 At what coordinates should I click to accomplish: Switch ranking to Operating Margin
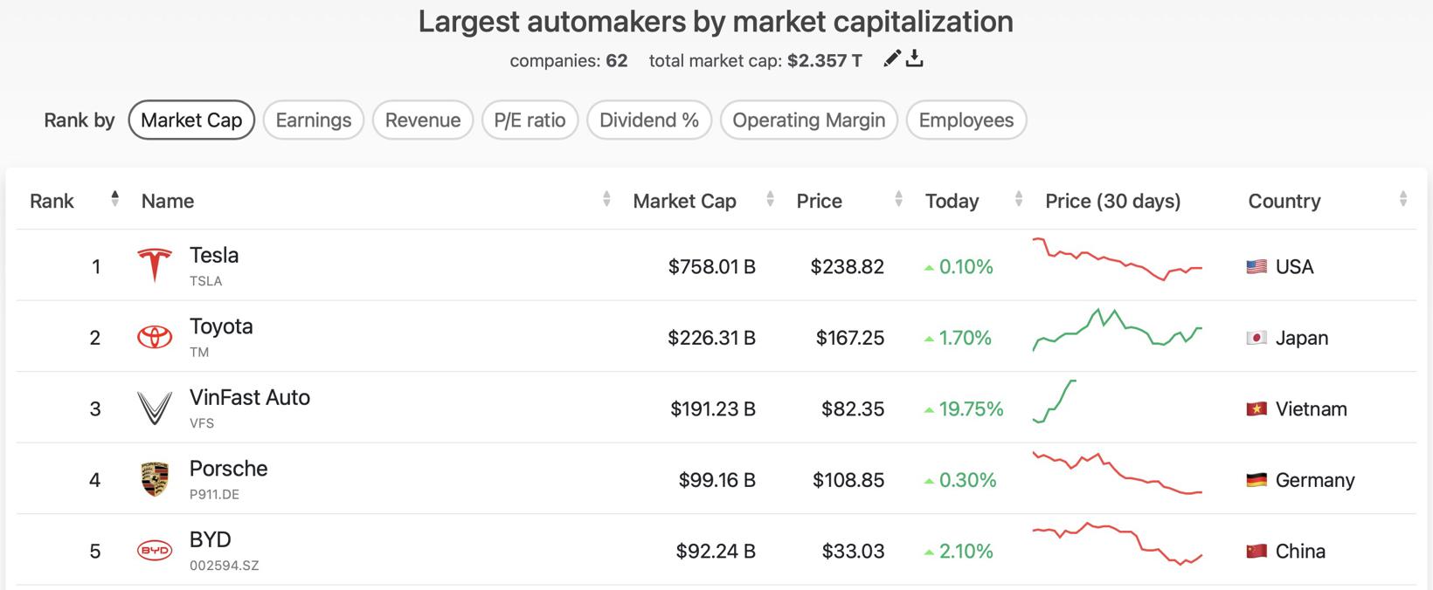tap(808, 120)
